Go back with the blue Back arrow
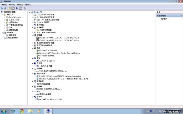The height and width of the screenshot is (114, 183). point(2,8)
